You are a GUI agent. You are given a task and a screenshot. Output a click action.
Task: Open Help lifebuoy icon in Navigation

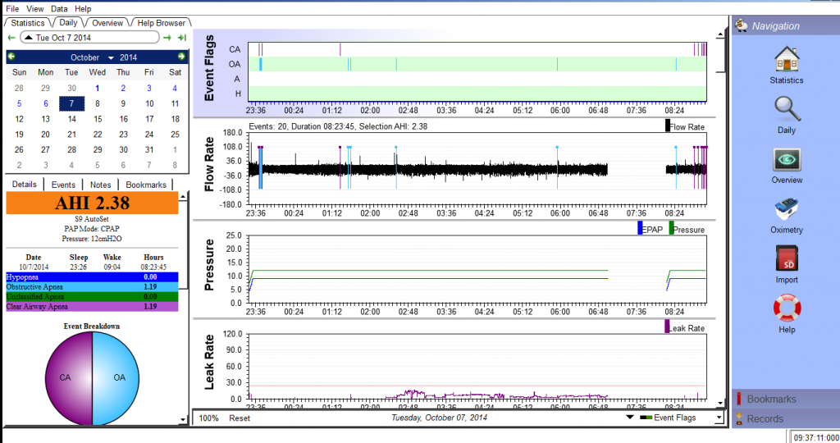pyautogui.click(x=787, y=309)
